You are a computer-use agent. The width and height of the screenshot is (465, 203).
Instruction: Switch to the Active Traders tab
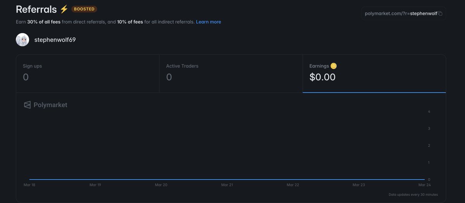(x=231, y=74)
